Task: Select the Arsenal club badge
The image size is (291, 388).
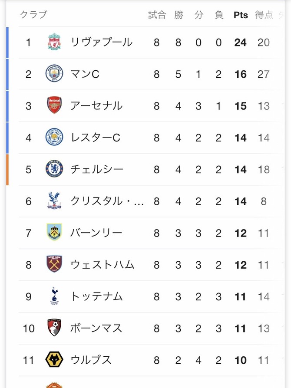Action: click(x=54, y=105)
